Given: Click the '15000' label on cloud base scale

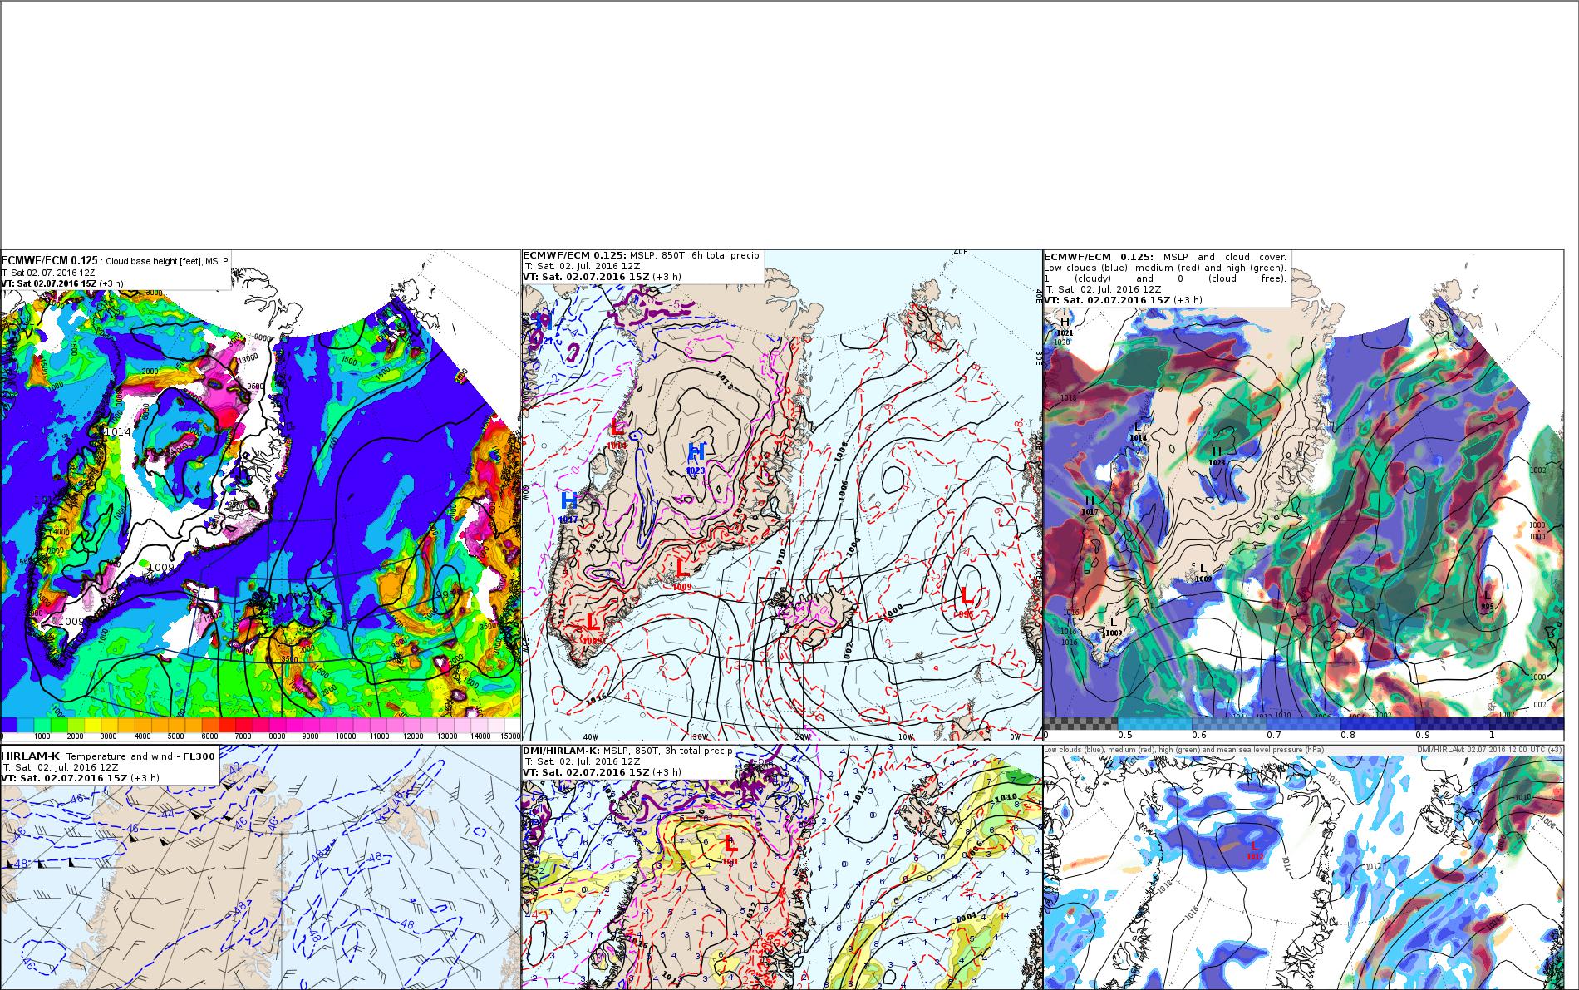Looking at the screenshot, I should pyautogui.click(x=510, y=736).
